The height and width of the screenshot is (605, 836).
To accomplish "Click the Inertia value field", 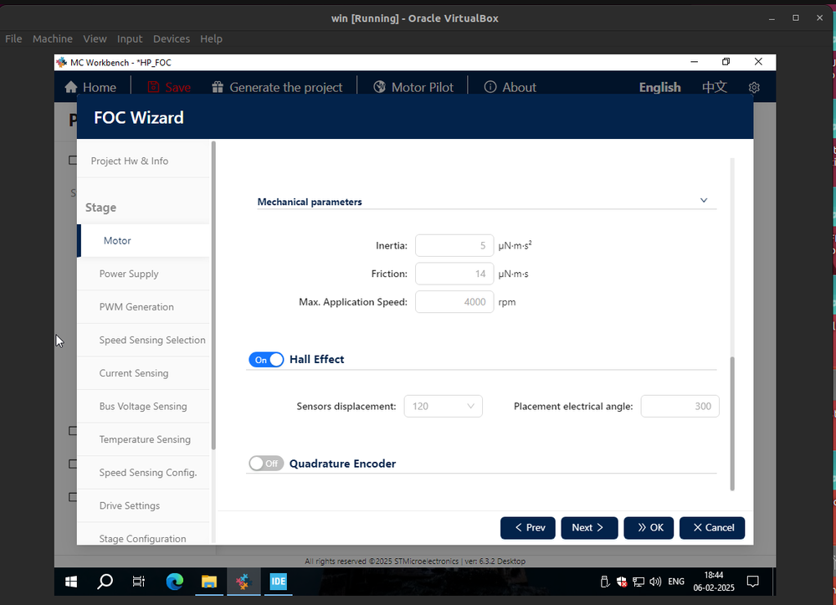I will pyautogui.click(x=454, y=246).
